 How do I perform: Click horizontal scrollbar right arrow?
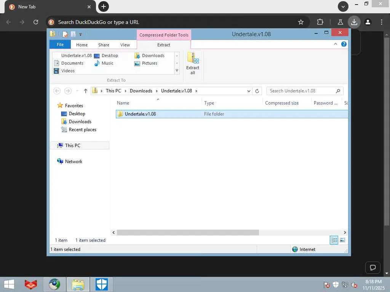pyautogui.click(x=345, y=232)
